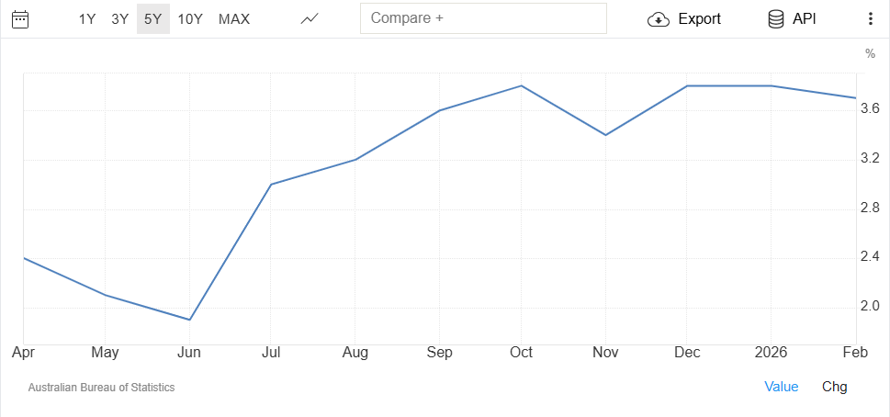Screen dimensions: 890x417
Task: Click the line chart type icon
Action: [310, 18]
